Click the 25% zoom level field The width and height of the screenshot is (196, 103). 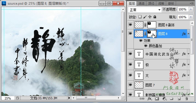click(8, 98)
